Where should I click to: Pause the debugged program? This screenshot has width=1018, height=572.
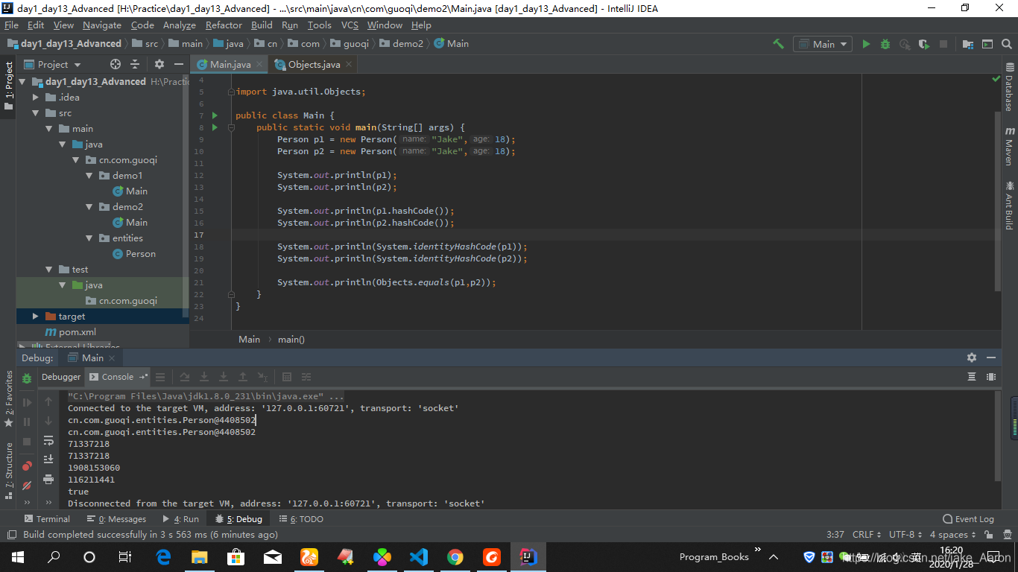(26, 422)
